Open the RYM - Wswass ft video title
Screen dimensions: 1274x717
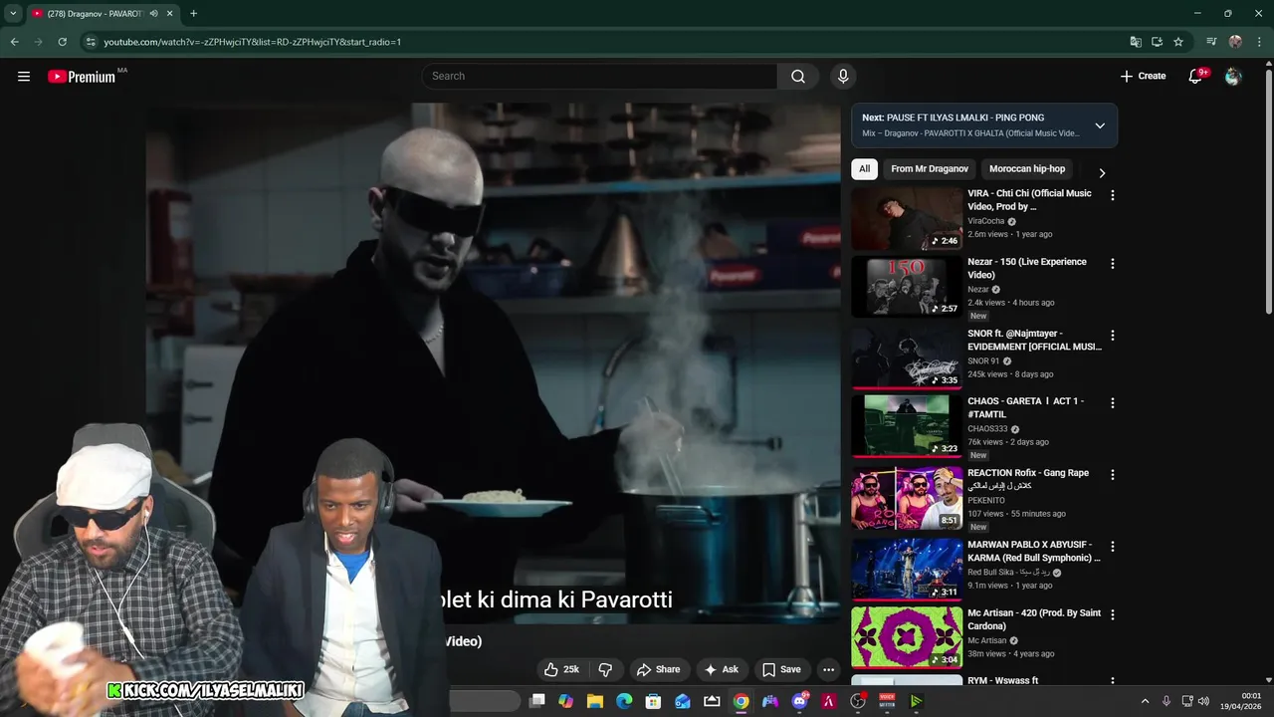pos(1002,681)
